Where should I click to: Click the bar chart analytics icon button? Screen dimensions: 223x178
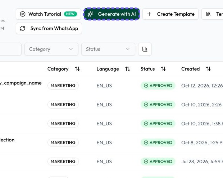145,49
